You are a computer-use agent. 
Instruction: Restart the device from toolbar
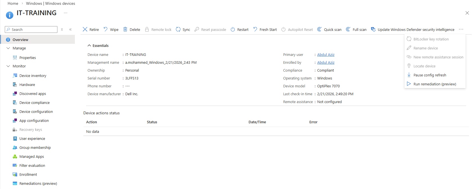click(x=239, y=29)
